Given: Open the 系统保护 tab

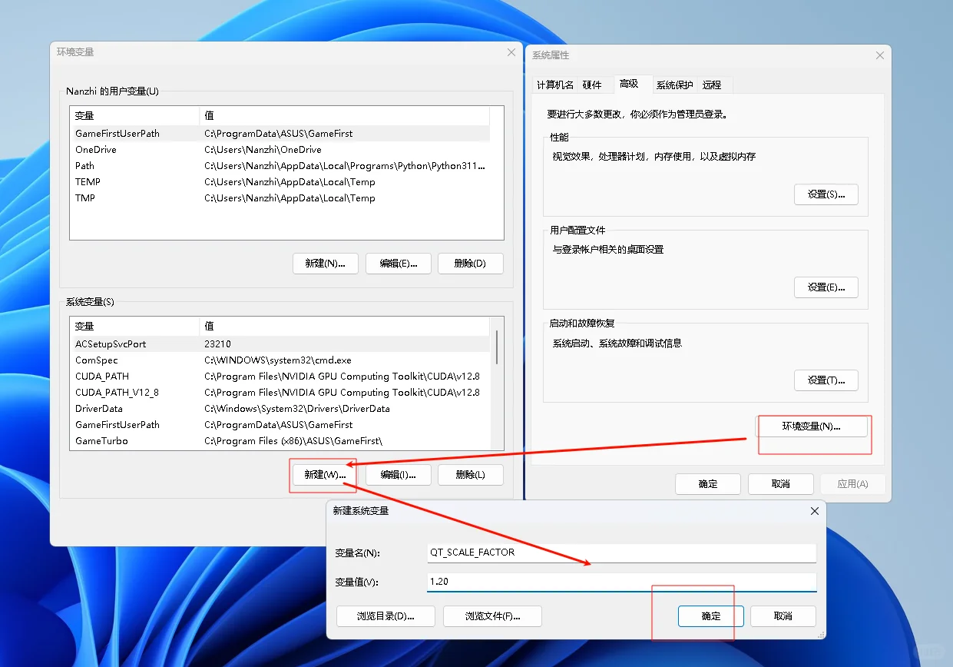Looking at the screenshot, I should [673, 85].
